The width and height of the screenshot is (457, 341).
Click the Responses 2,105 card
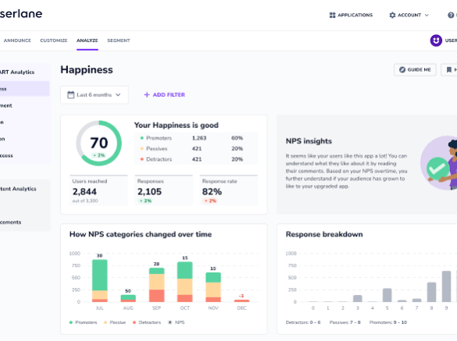pos(163,190)
